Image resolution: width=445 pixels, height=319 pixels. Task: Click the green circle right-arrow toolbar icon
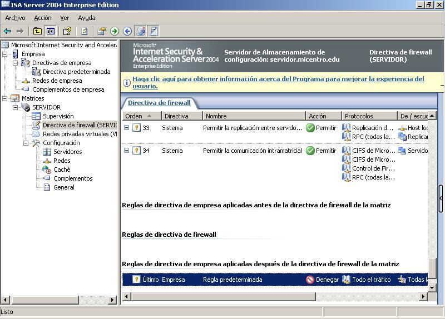pos(115,31)
